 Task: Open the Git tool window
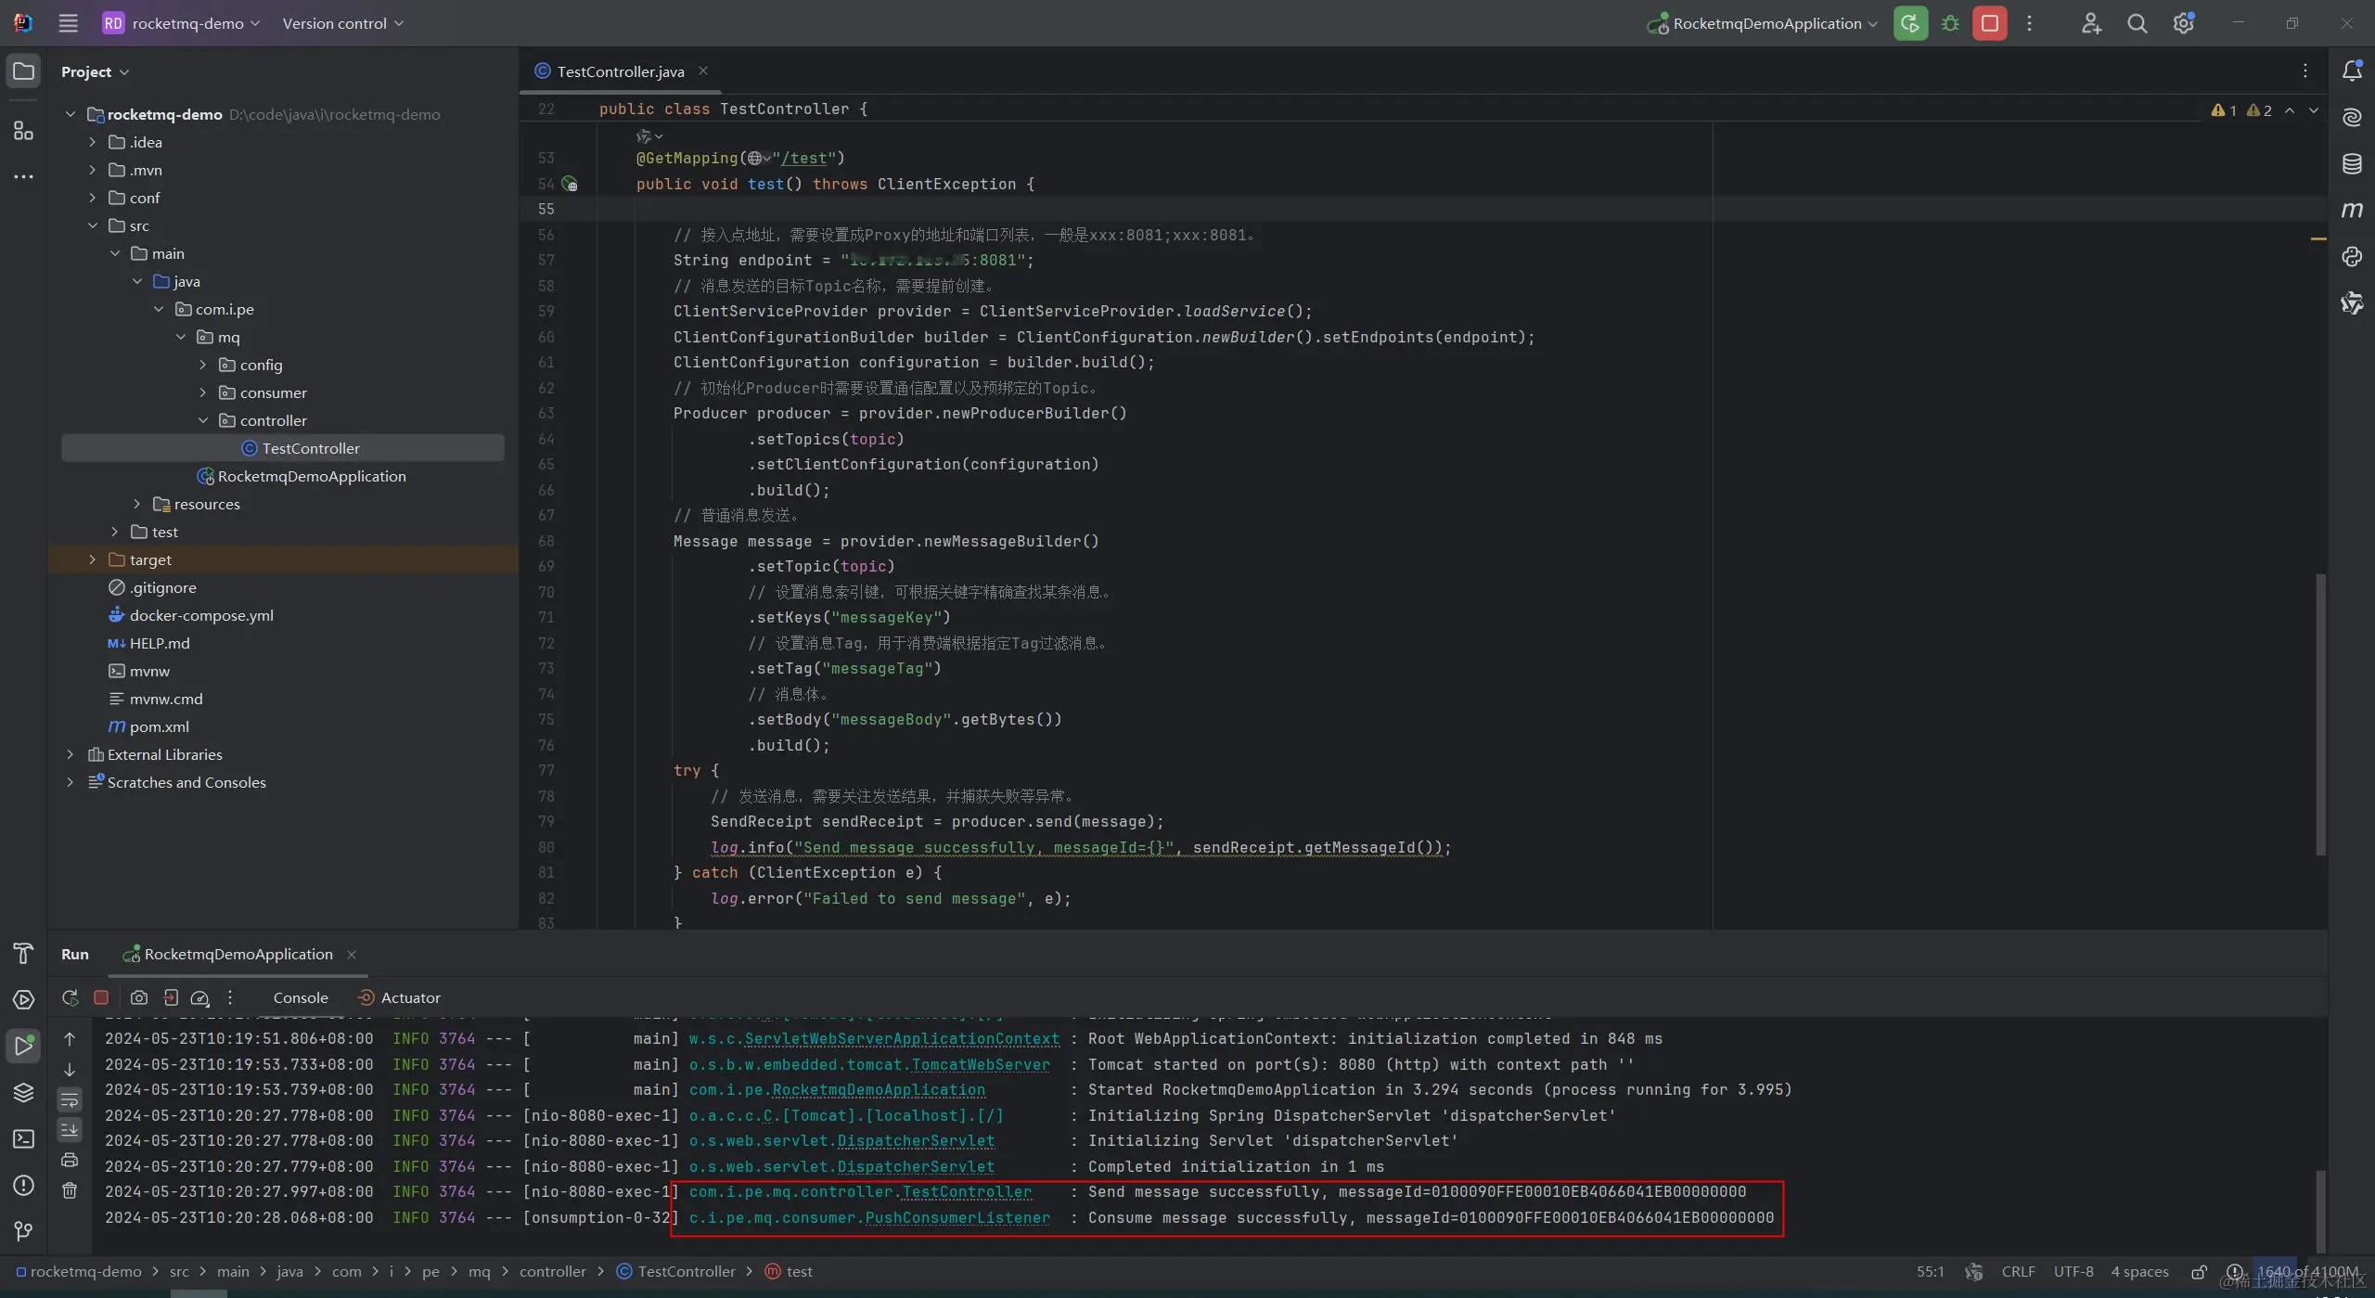23,1232
